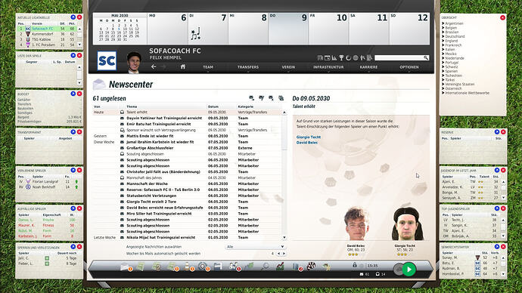Open the OPTIONEN menu
The width and height of the screenshot is (522, 293).
click(x=409, y=67)
